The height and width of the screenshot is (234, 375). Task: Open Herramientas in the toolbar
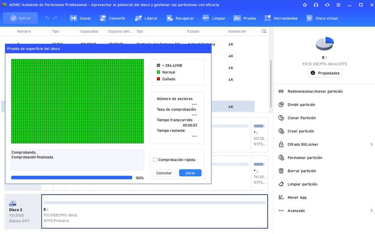point(281,18)
